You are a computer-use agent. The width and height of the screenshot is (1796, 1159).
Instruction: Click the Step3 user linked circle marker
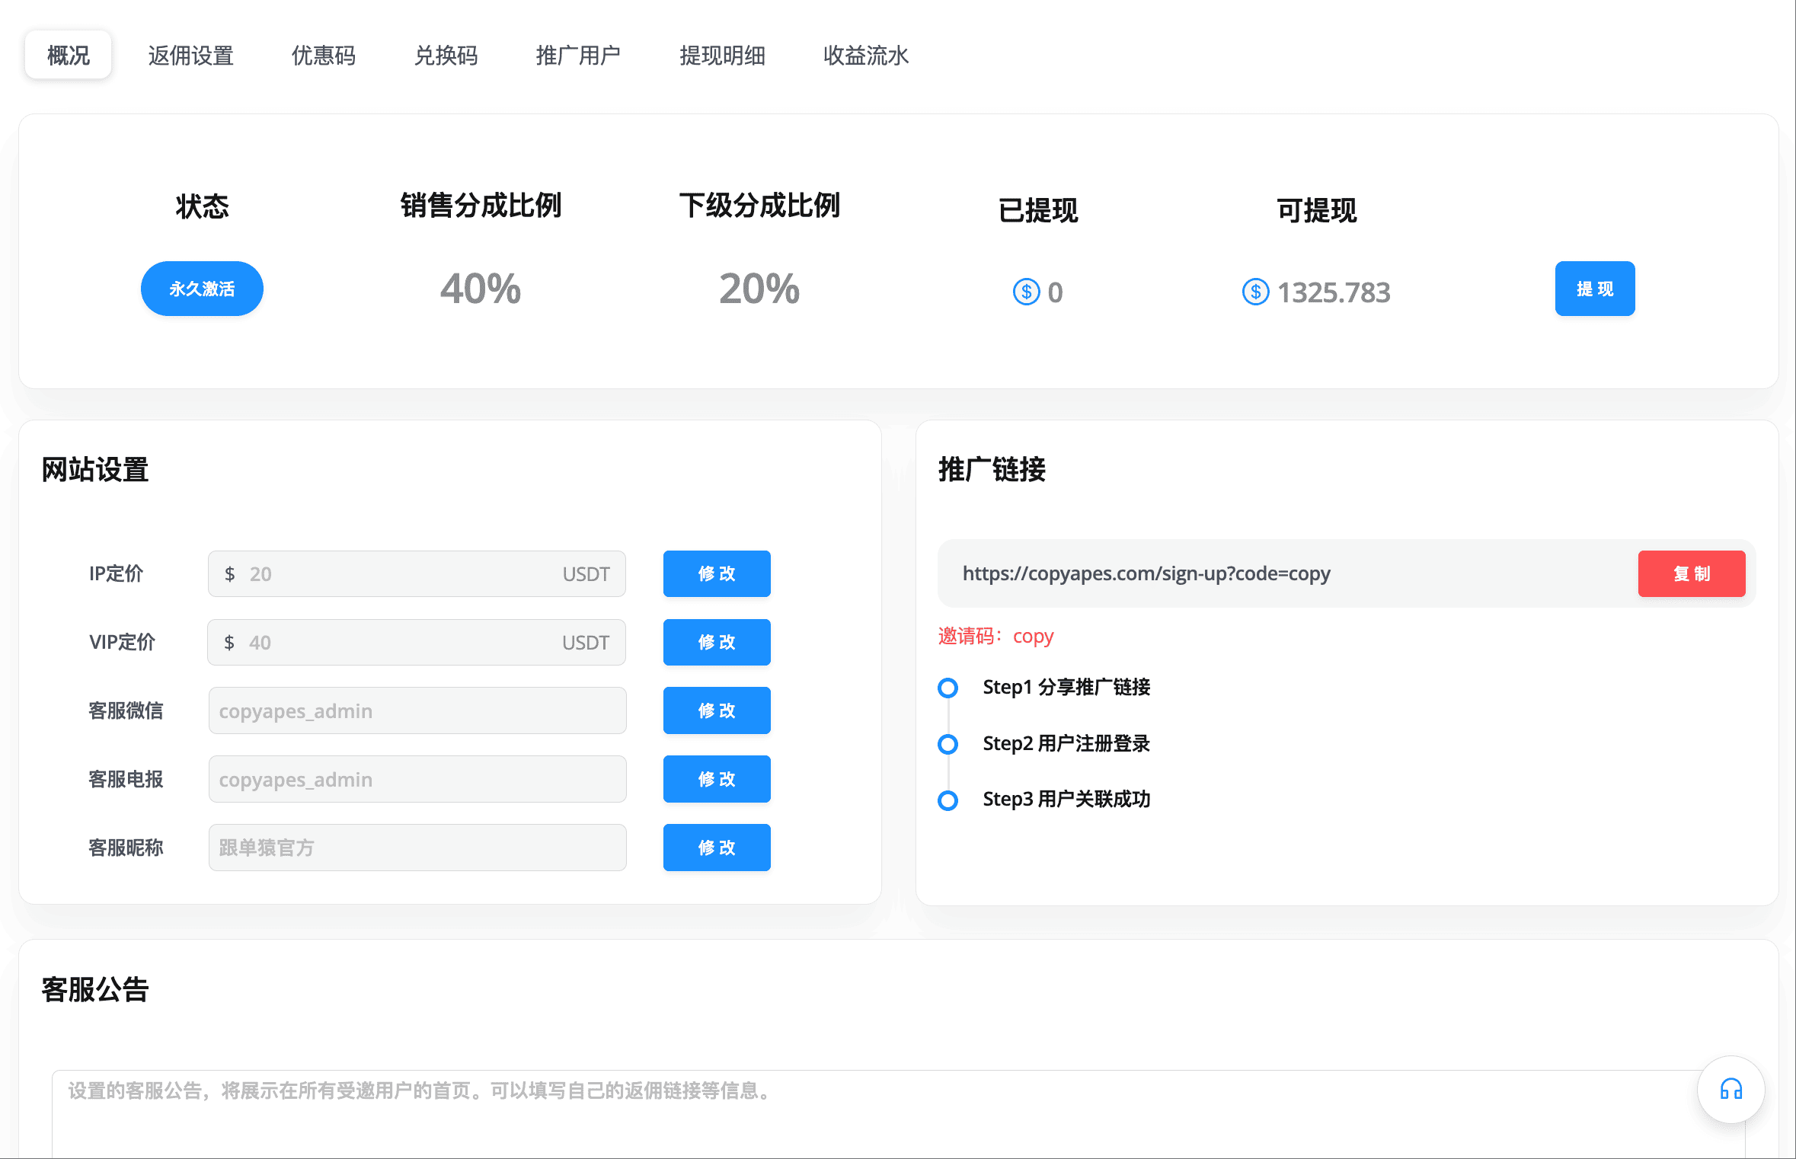(x=948, y=800)
